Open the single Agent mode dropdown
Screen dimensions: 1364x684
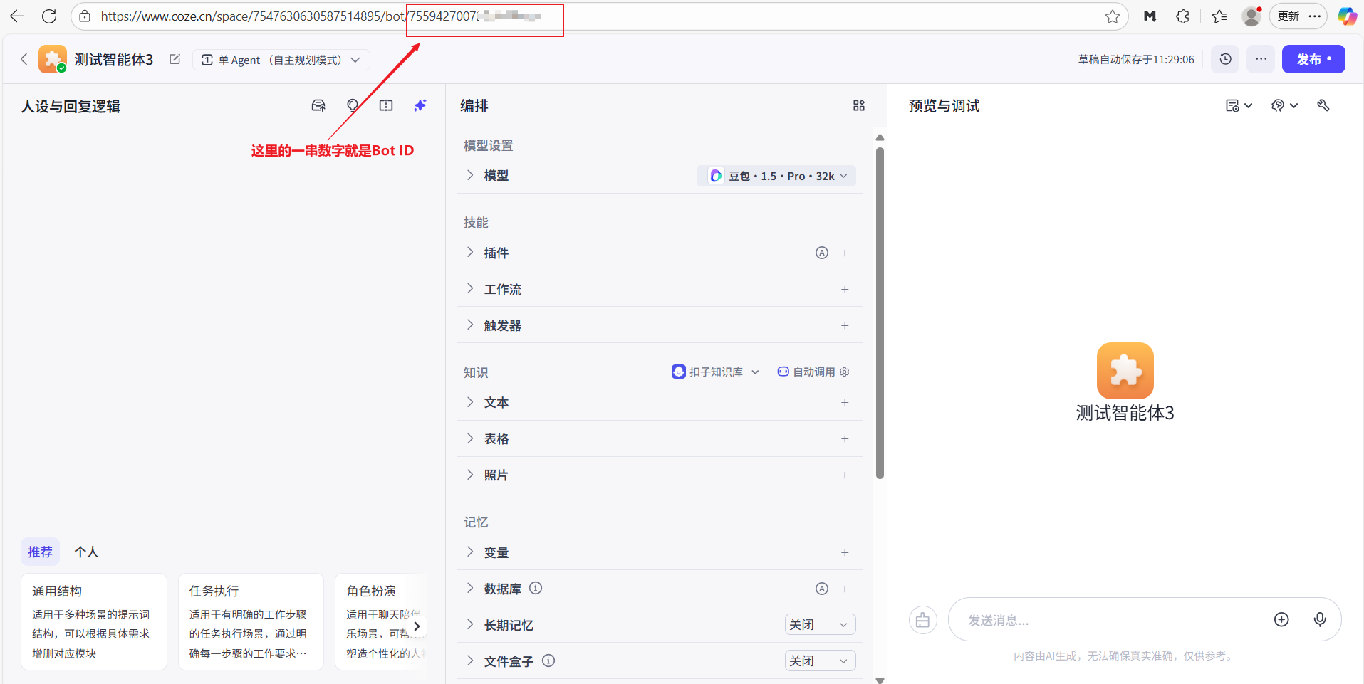pos(281,60)
